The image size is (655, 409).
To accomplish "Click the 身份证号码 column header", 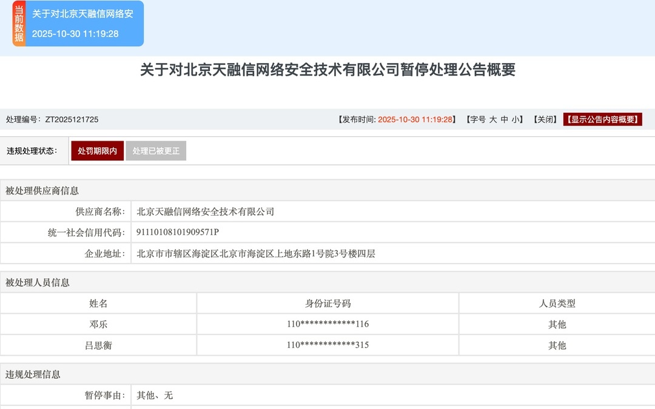I will (x=327, y=304).
